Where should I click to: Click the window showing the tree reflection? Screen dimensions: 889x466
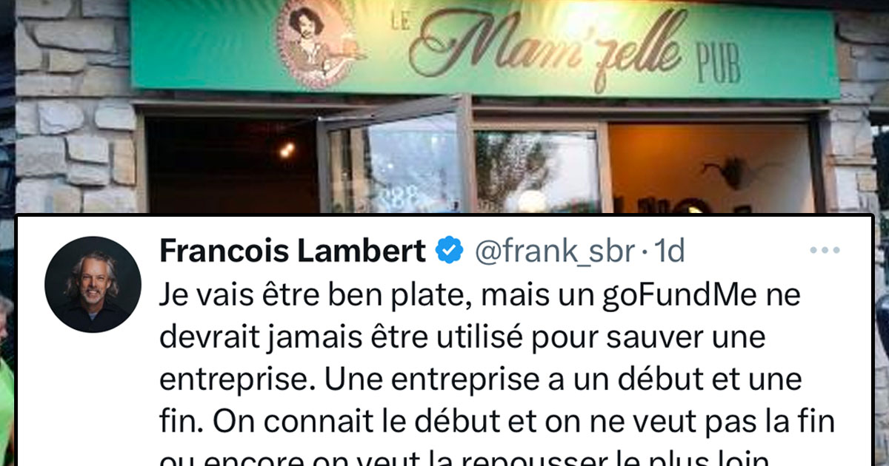(x=537, y=172)
